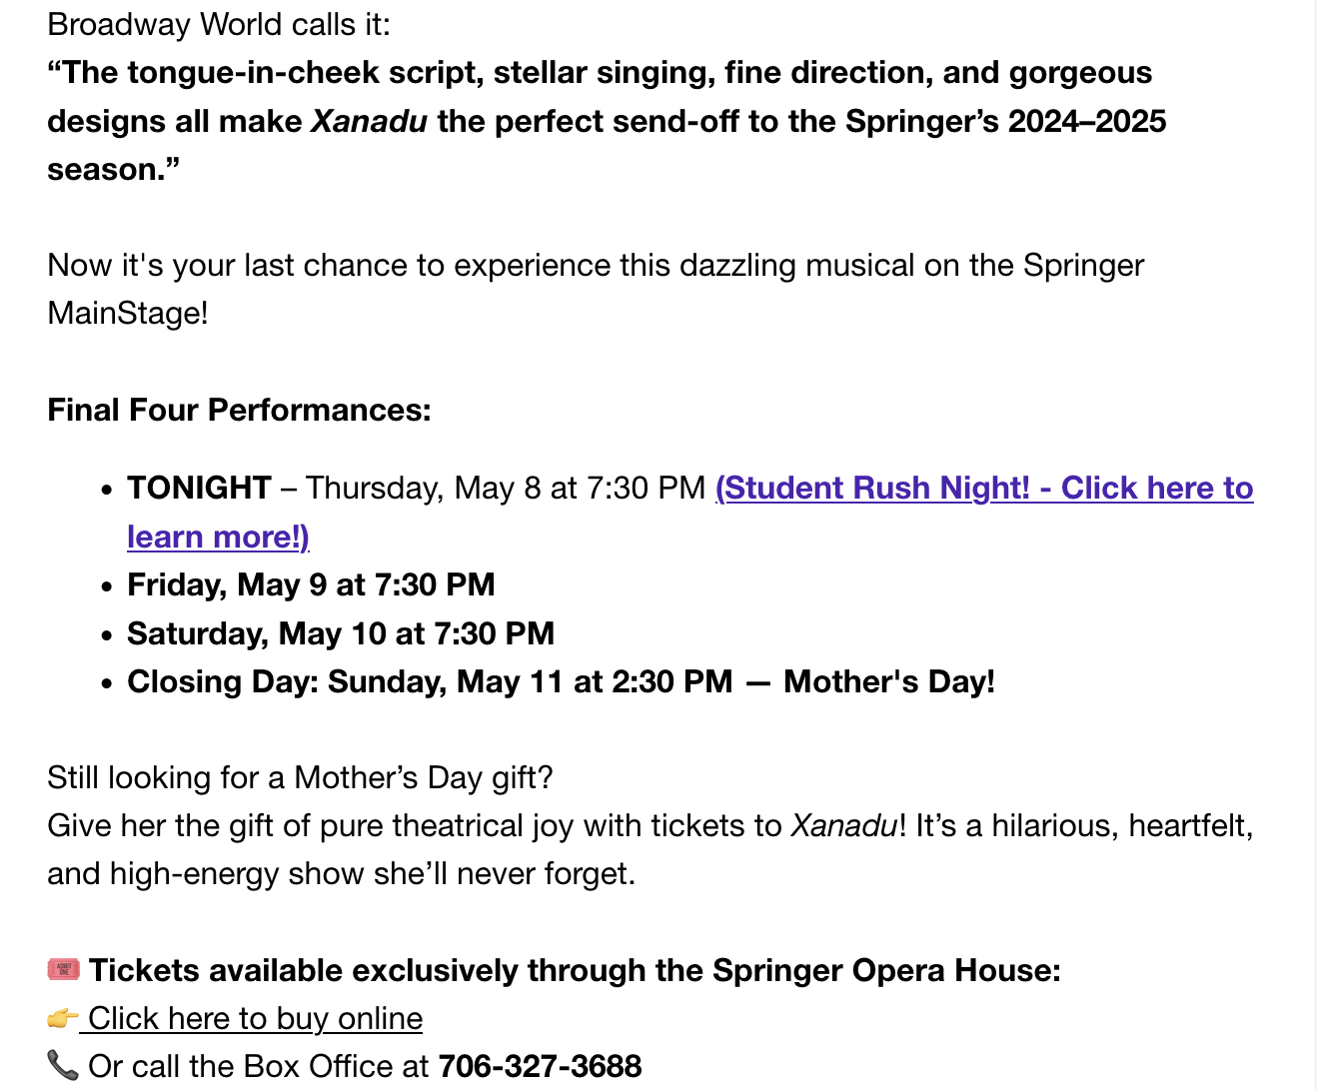Open the Student Rush Night link
Viewport: 1317px width, 1091px height.
984,488
